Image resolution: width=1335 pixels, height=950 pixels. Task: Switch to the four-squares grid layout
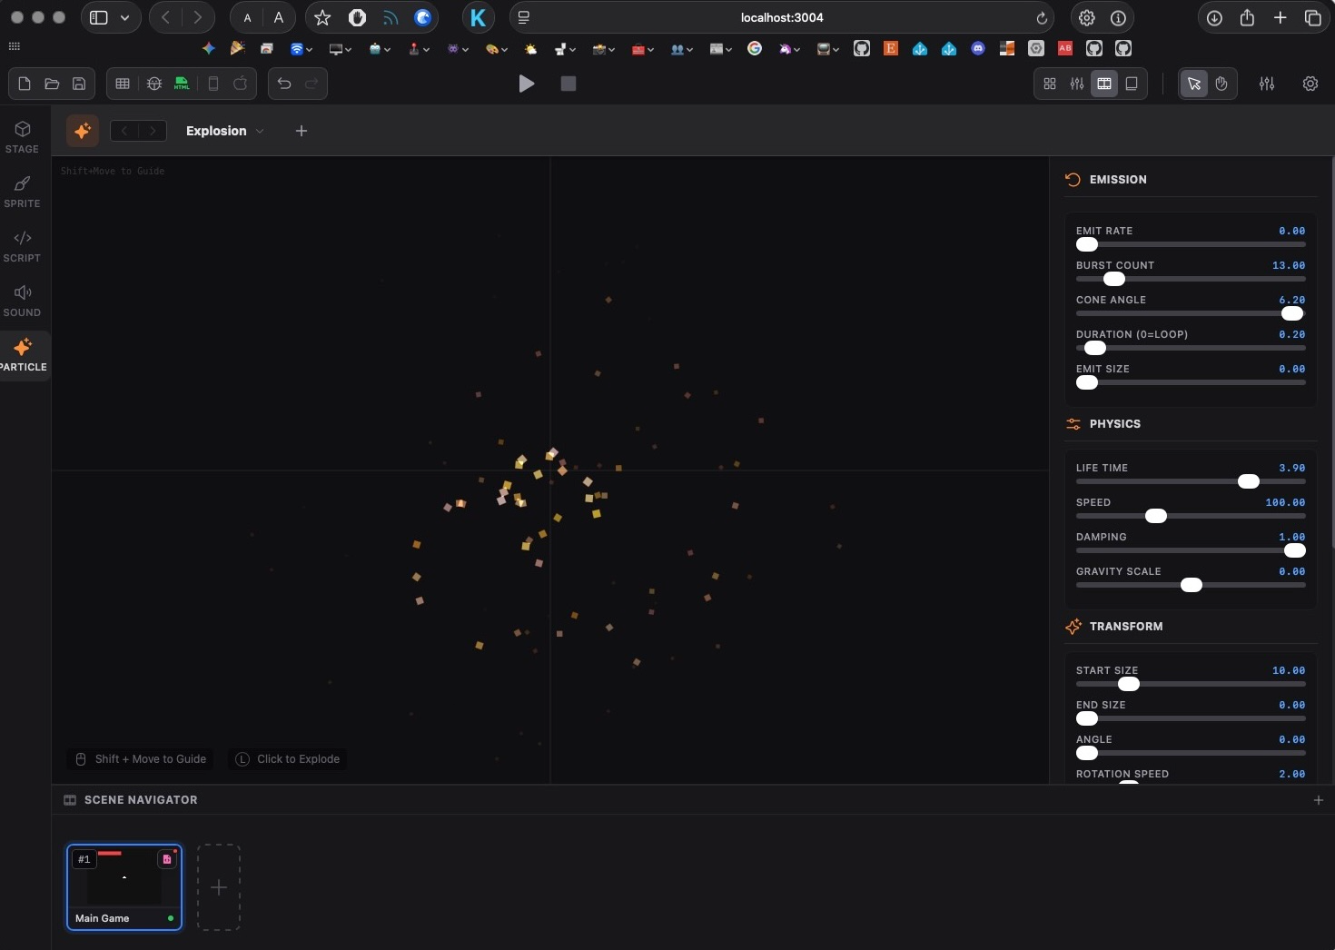pyautogui.click(x=1050, y=84)
